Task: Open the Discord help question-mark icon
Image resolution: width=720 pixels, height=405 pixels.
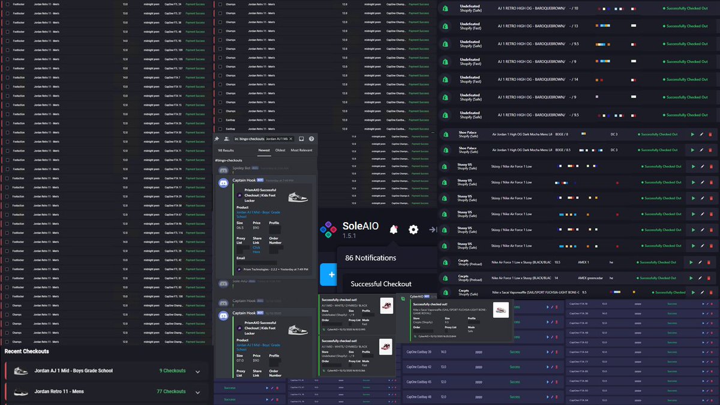Action: coord(311,139)
